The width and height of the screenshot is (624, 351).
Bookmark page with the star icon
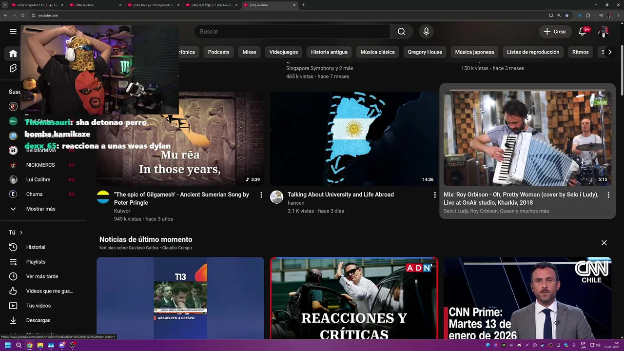[566, 15]
